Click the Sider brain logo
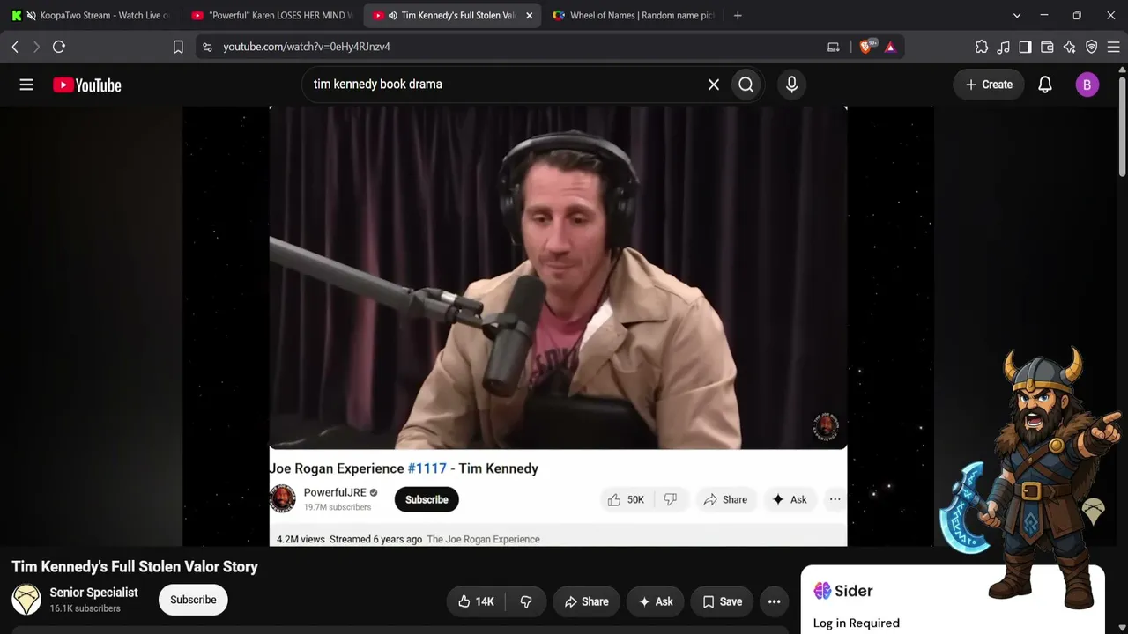Screen dimensions: 1128x634 tap(822, 591)
